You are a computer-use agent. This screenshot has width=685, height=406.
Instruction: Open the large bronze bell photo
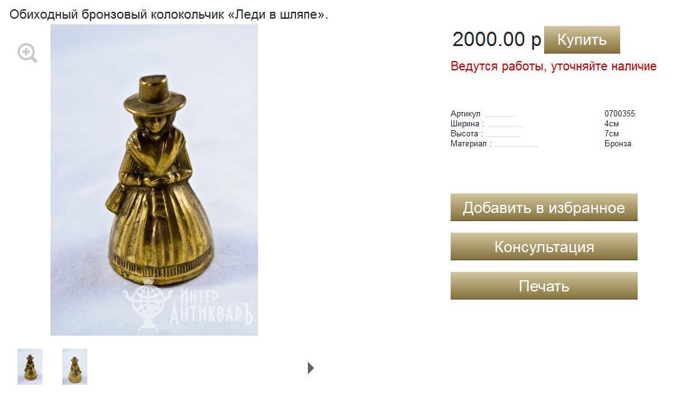154,180
